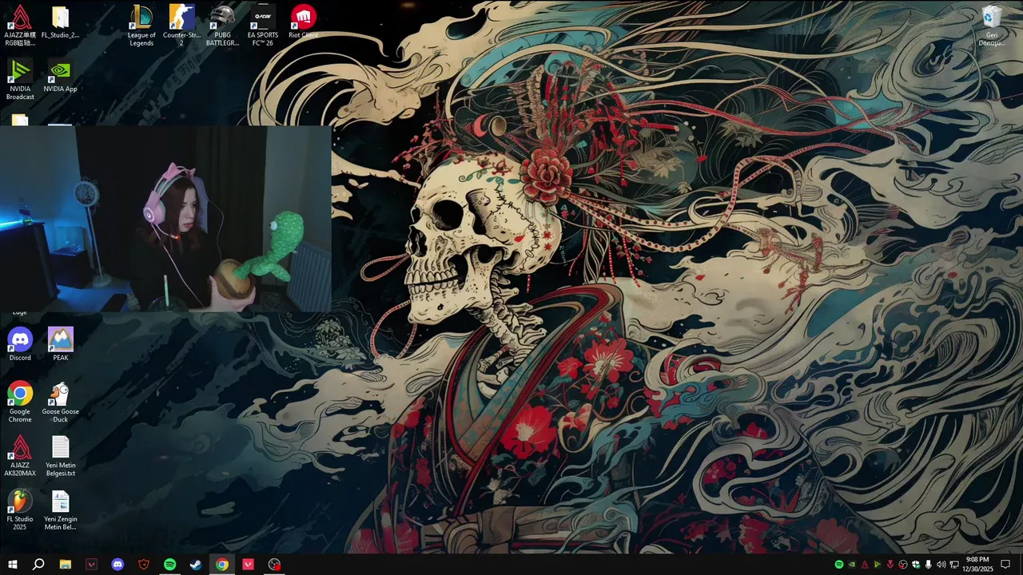This screenshot has height=575, width=1023.
Task: Select Yeni Metin Belgesi.txt file on desktop
Action: (60, 456)
